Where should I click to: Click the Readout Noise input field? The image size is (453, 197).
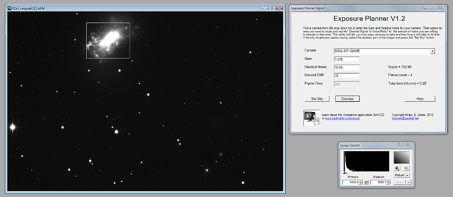tap(346, 67)
